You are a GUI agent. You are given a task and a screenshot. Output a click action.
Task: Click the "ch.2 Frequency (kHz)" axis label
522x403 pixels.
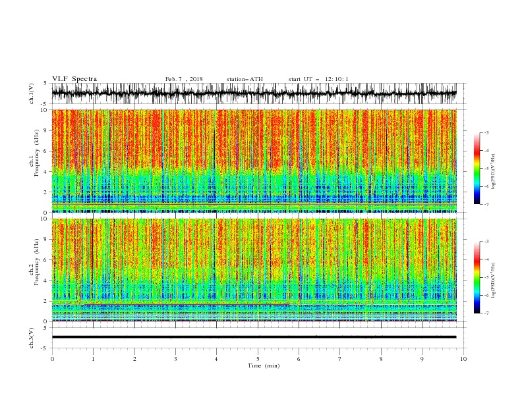pos(34,262)
